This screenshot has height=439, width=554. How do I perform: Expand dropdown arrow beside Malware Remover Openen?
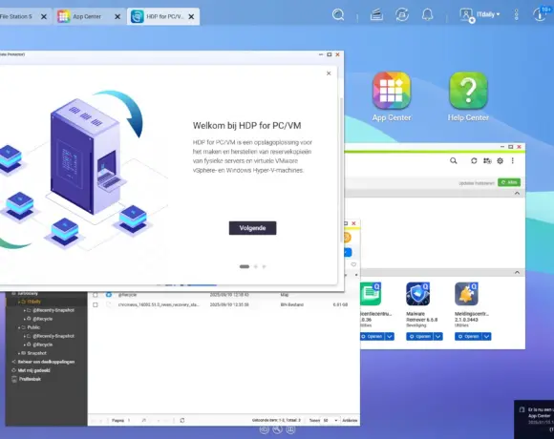[438, 337]
